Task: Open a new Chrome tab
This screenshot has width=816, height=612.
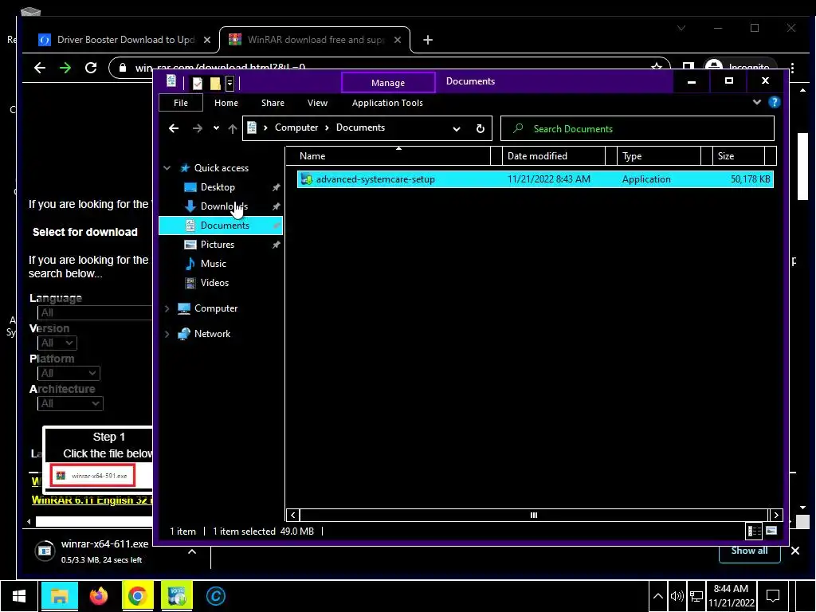Action: 428,40
